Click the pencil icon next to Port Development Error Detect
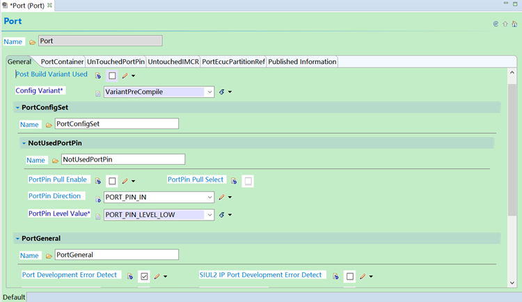The image size is (522, 302). (157, 276)
